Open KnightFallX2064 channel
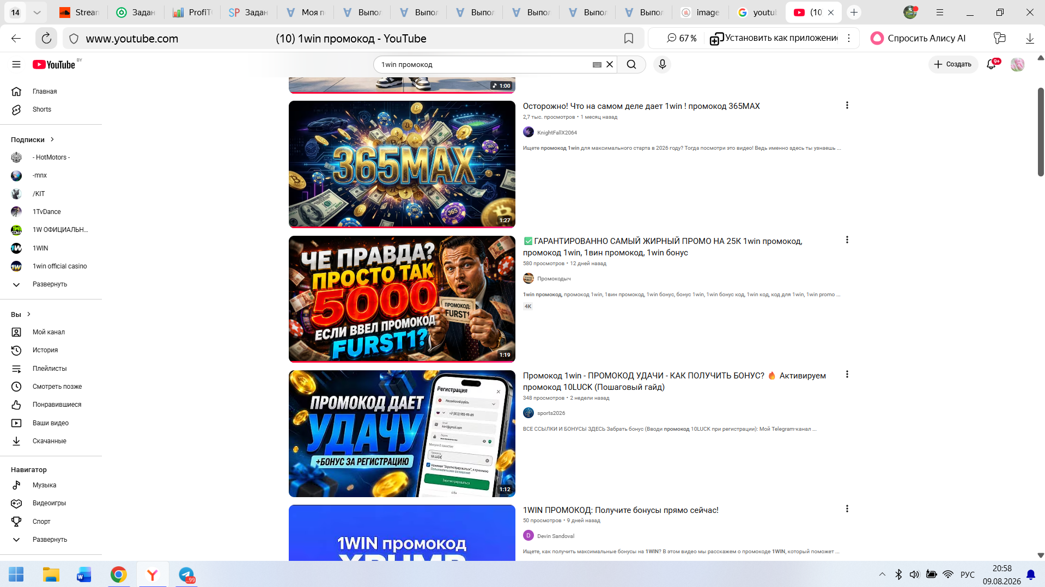Screen dimensions: 1045x587 click(557, 132)
